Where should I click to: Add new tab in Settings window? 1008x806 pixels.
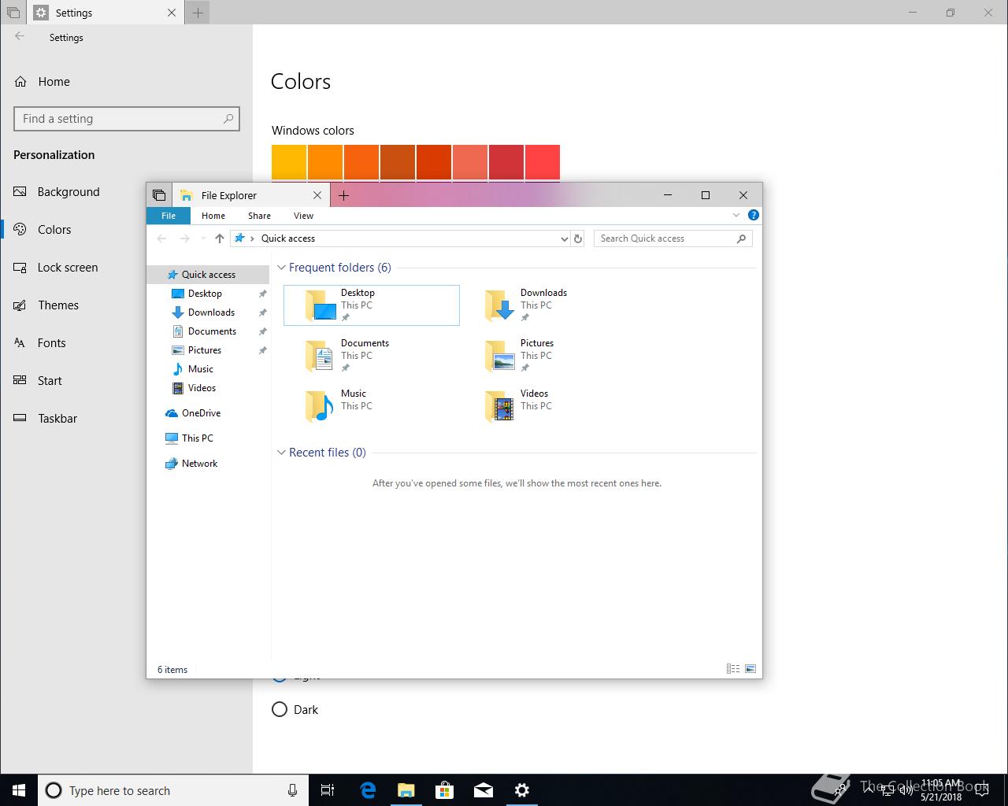(198, 13)
